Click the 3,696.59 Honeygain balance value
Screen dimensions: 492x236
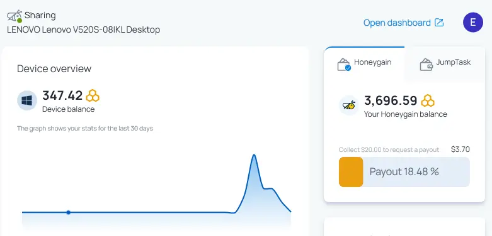tap(391, 100)
